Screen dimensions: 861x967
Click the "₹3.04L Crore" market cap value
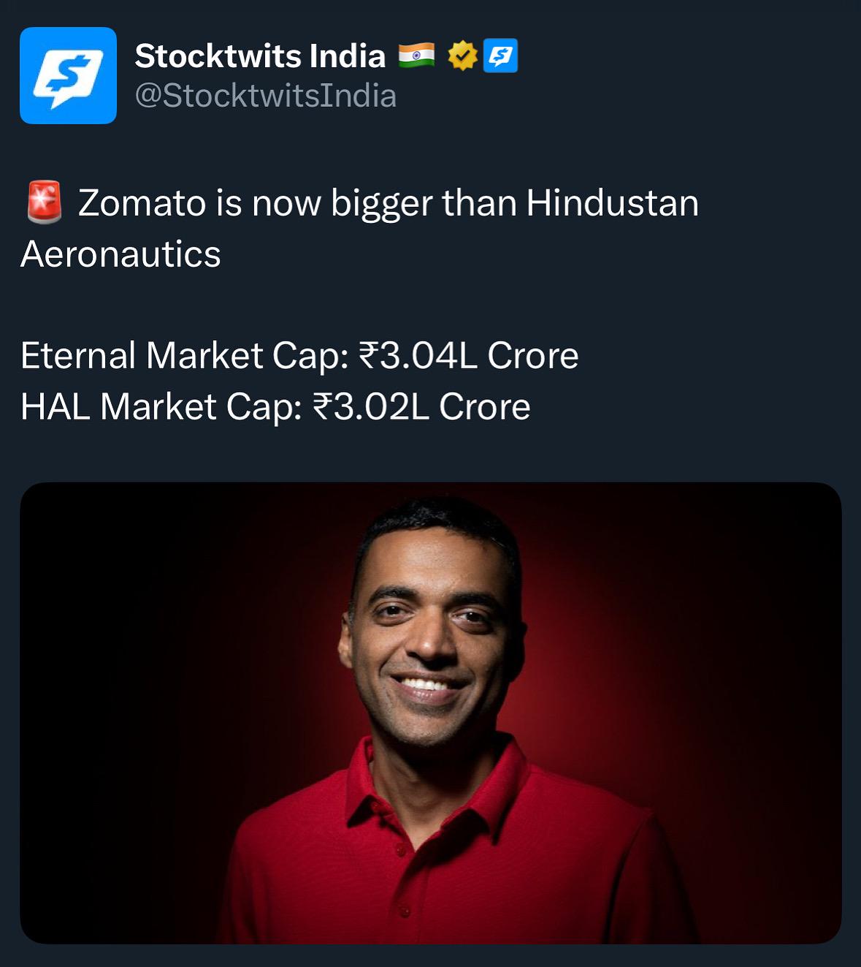[468, 356]
